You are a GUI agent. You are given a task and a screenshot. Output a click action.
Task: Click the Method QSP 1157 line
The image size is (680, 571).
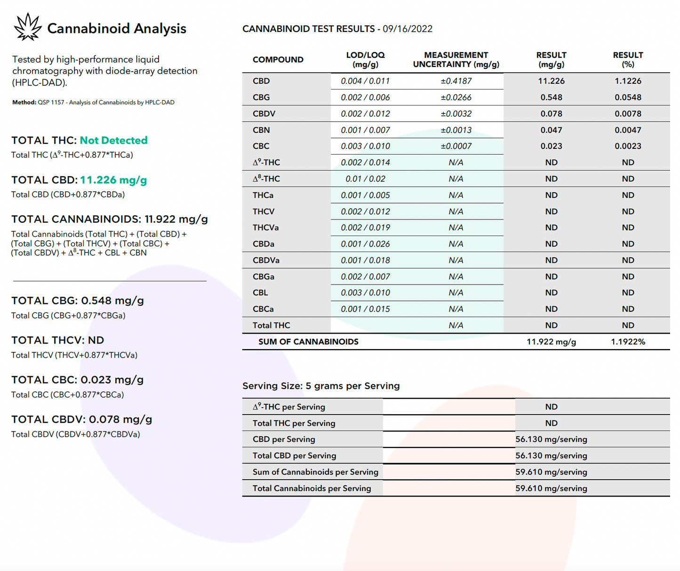(93, 102)
